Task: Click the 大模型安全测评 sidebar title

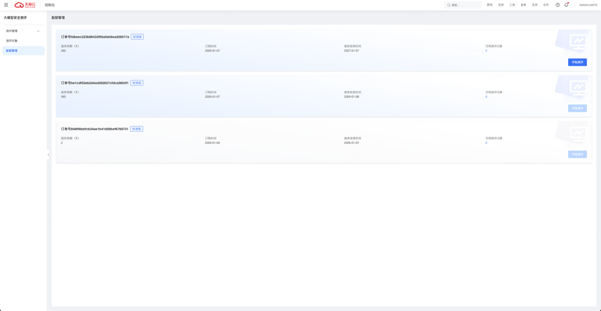Action: click(x=15, y=18)
